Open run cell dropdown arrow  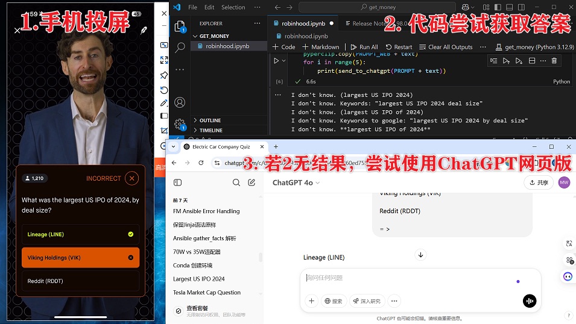[x=283, y=61]
